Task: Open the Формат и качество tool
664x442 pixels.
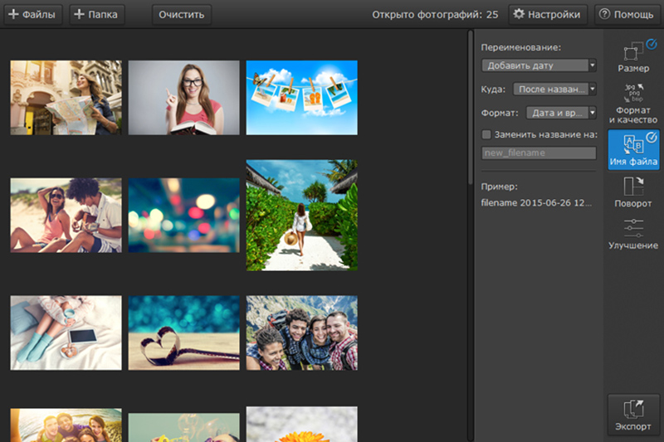Action: click(633, 104)
